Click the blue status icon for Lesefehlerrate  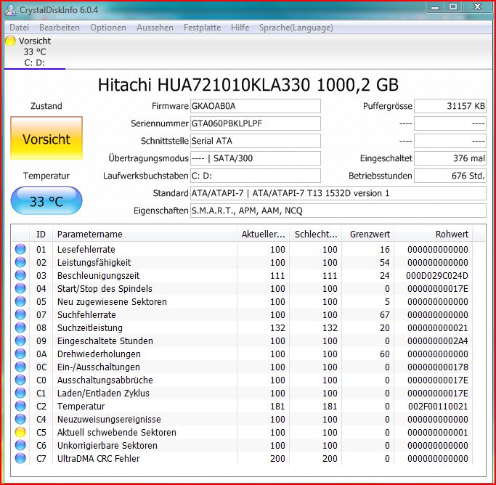tap(20, 249)
